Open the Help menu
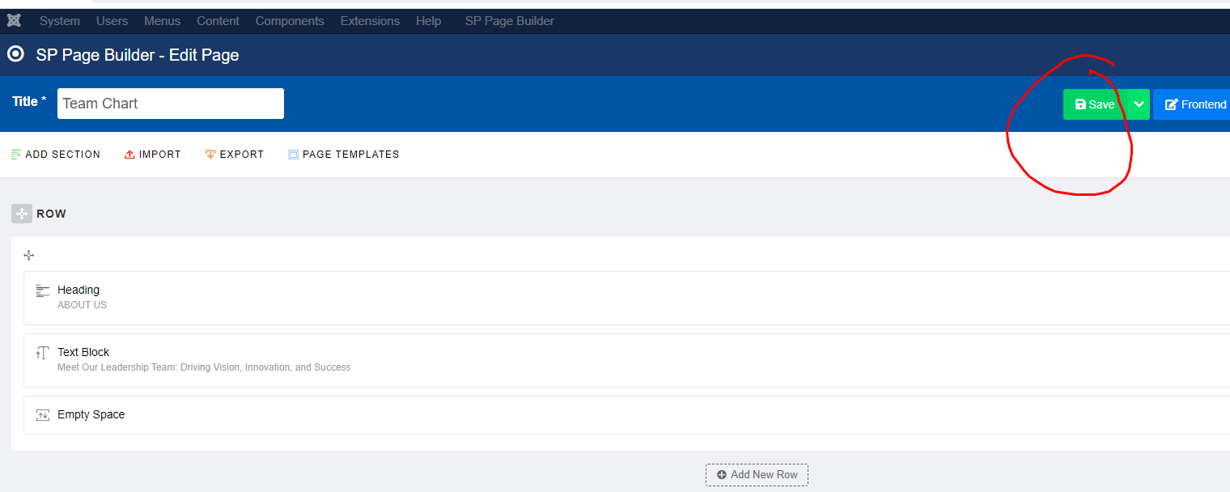1230x492 pixels. coord(429,21)
